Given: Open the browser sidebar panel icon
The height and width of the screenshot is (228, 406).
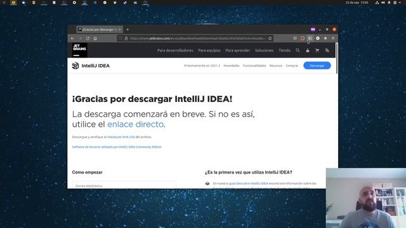Looking at the screenshot, I should 310,38.
